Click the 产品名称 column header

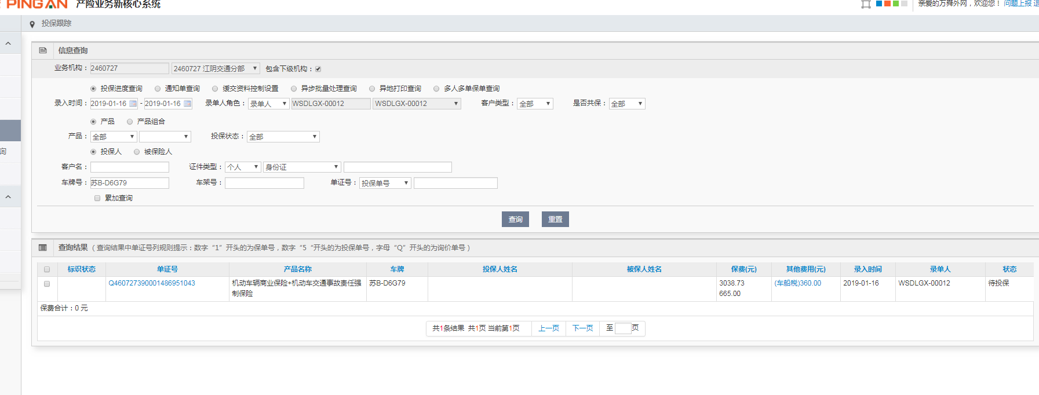tap(298, 269)
